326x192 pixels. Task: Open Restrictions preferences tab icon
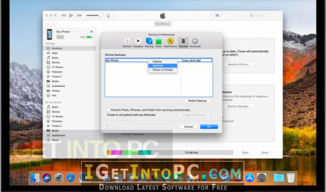click(170, 42)
